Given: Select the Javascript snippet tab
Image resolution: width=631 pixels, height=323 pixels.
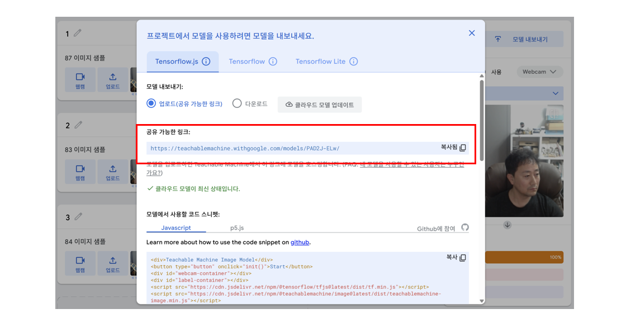Looking at the screenshot, I should coord(176,227).
